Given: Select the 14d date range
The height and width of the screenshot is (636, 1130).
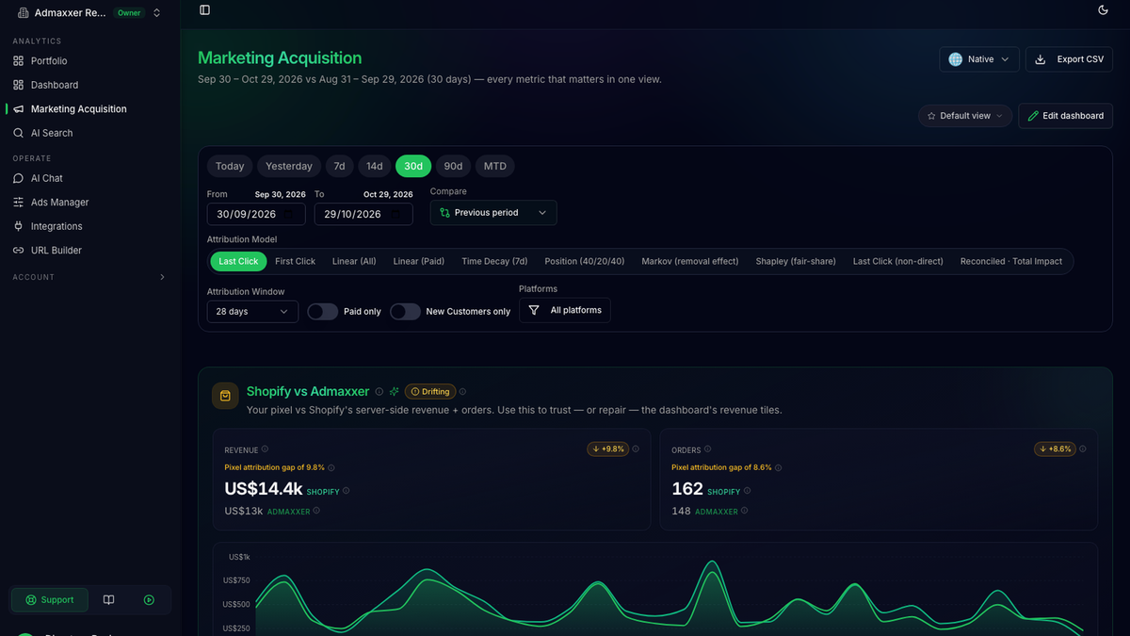Looking at the screenshot, I should [375, 166].
